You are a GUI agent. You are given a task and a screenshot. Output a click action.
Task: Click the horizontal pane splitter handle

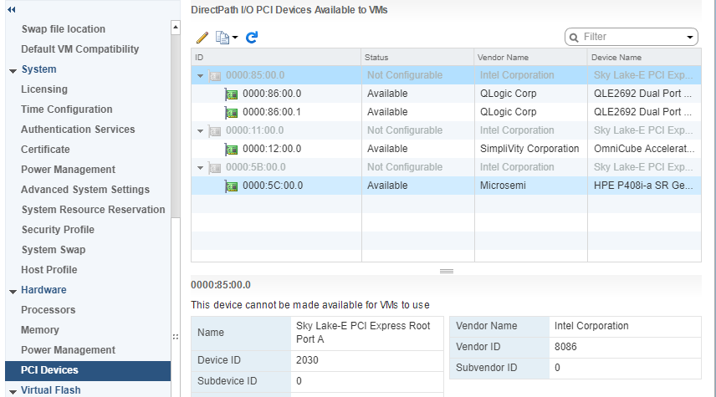447,271
